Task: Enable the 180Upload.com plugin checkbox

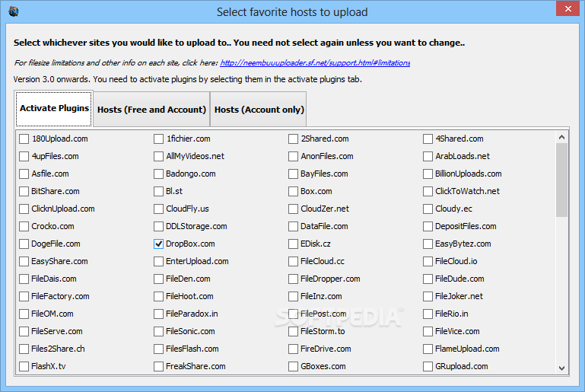Action: point(24,139)
